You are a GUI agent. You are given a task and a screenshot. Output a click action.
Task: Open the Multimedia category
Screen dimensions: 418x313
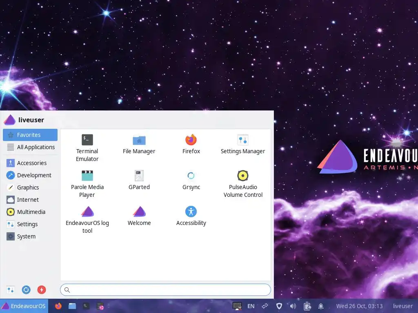coord(30,212)
